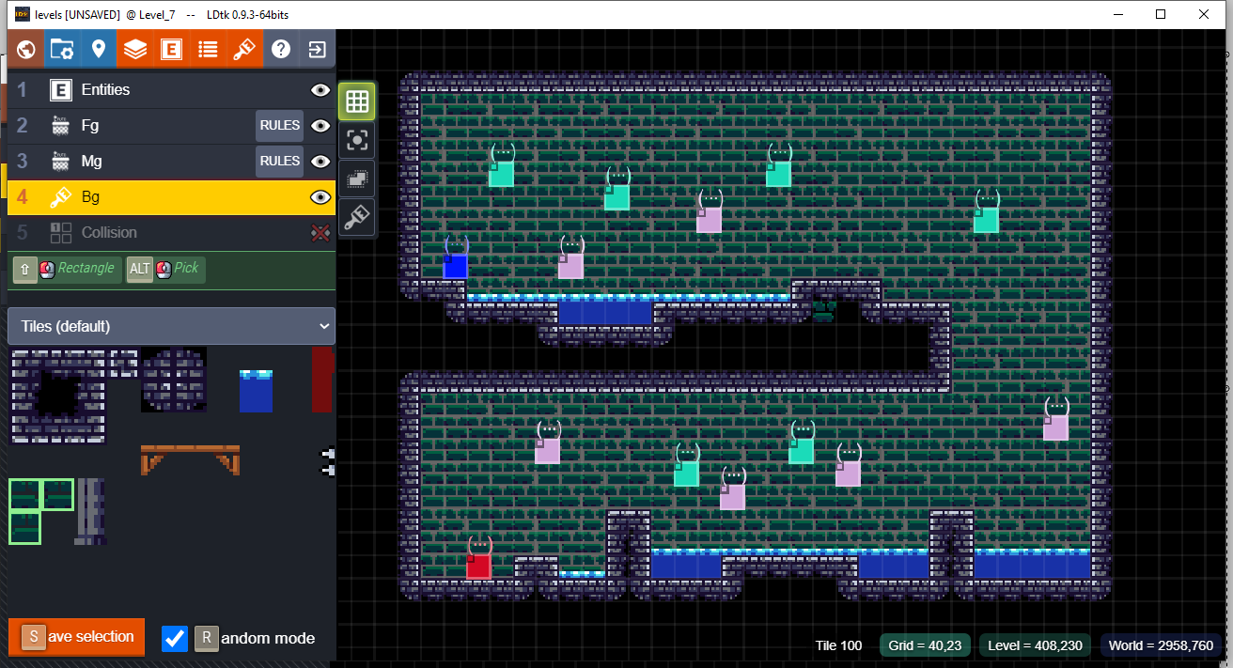1233x668 pixels.
Task: Click the exit project arrow icon
Action: [x=318, y=49]
